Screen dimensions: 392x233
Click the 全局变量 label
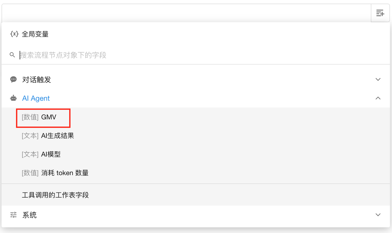coord(35,34)
